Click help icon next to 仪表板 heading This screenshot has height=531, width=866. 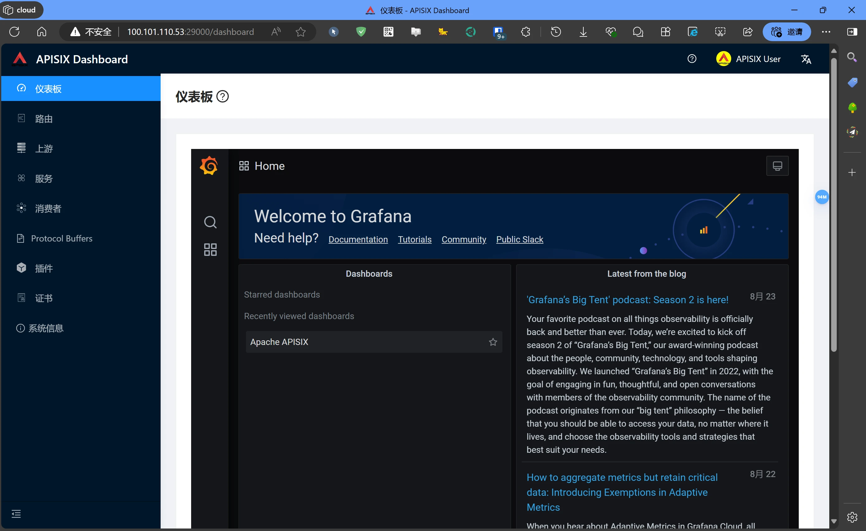(223, 96)
